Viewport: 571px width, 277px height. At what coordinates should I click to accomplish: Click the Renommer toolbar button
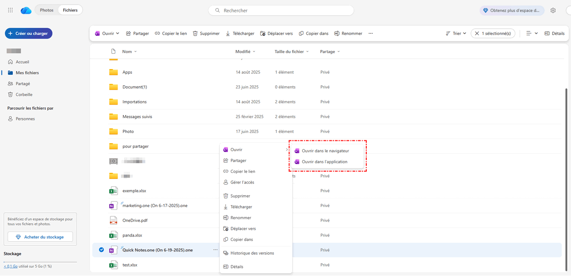[348, 34]
